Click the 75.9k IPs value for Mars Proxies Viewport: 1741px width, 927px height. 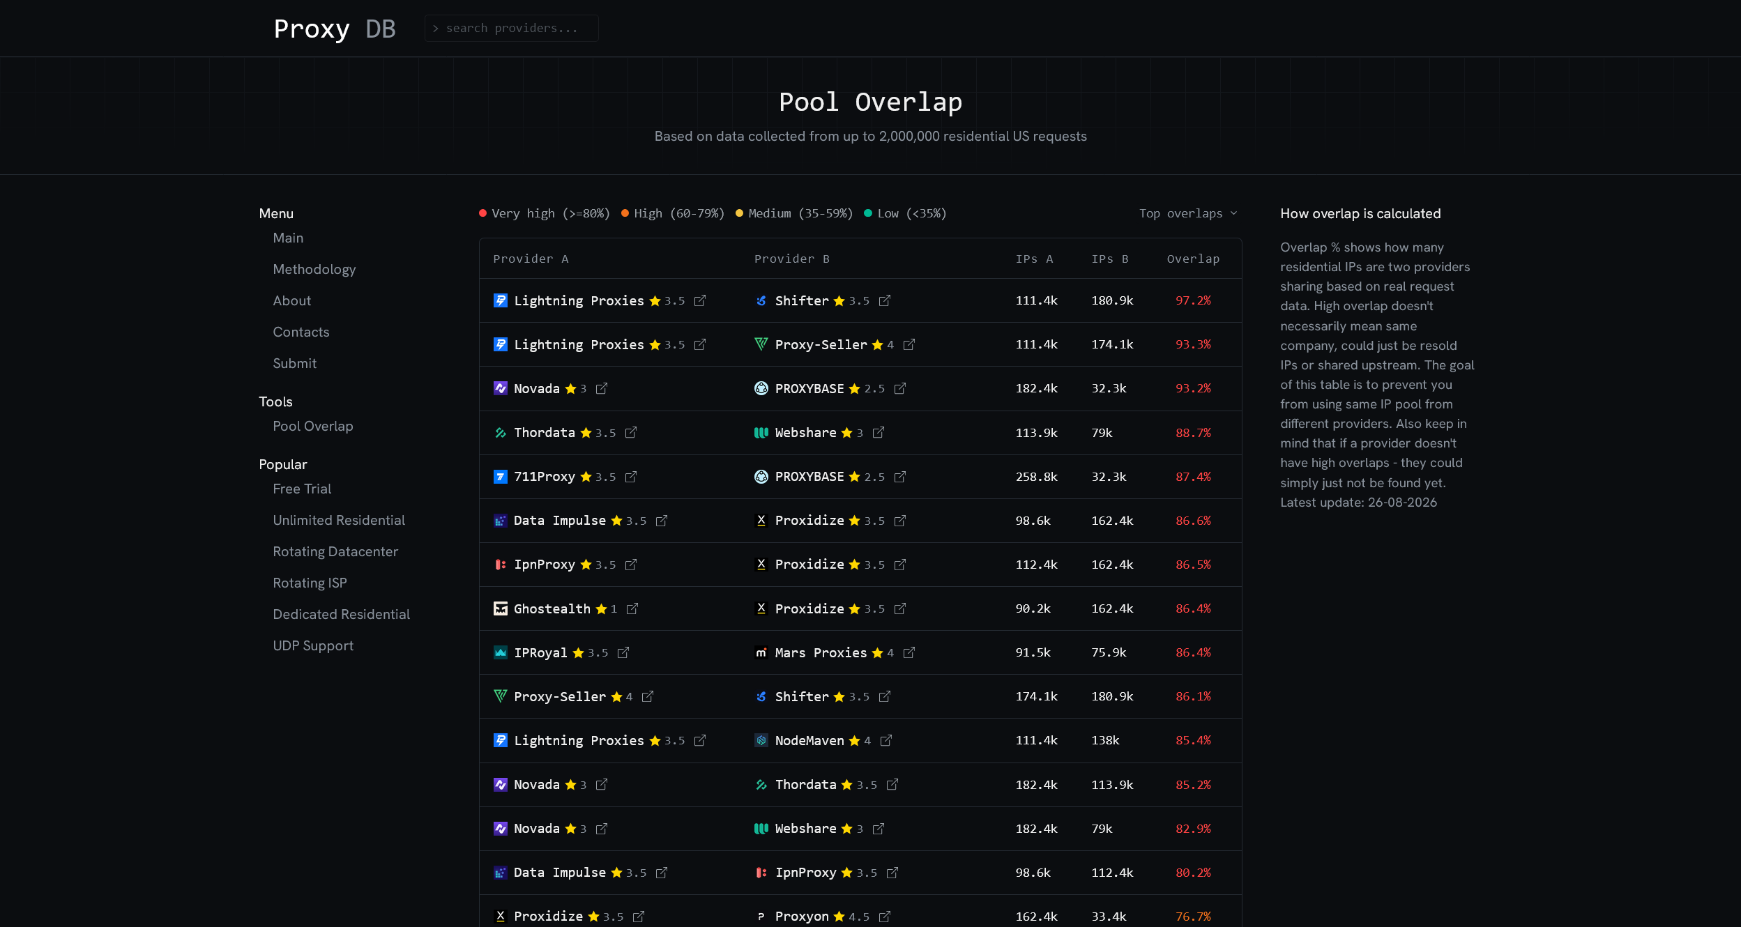[x=1109, y=652]
